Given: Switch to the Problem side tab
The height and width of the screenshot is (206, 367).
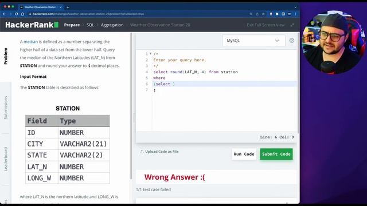Looking at the screenshot, I should click(x=6, y=56).
